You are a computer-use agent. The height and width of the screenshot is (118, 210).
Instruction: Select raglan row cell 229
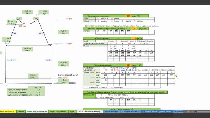(x=111, y=55)
